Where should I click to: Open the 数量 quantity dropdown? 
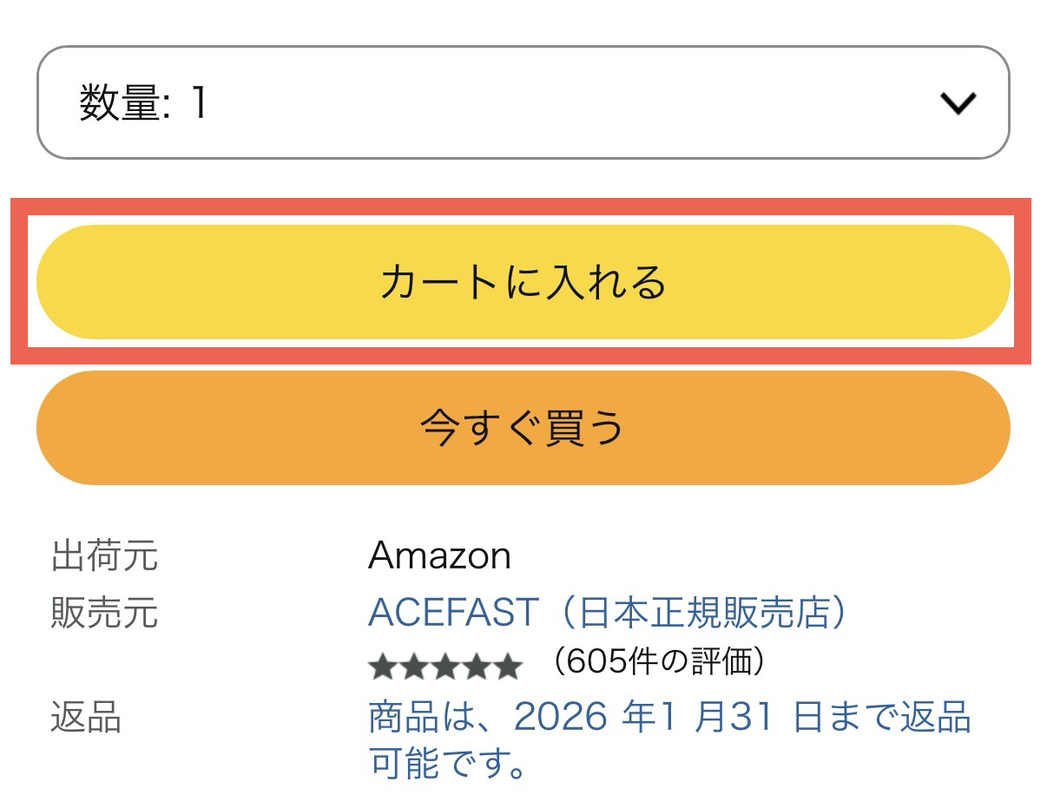click(522, 102)
